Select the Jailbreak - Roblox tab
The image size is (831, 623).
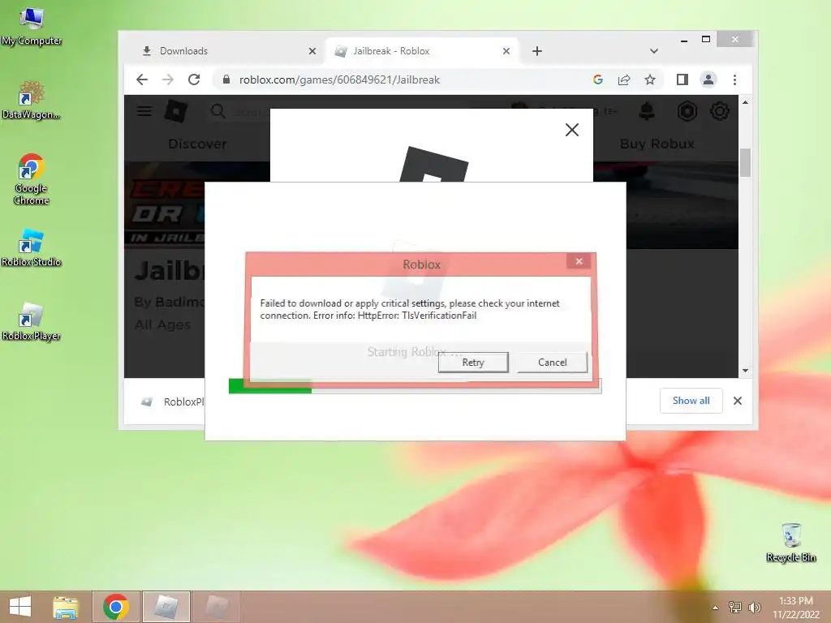coord(421,51)
